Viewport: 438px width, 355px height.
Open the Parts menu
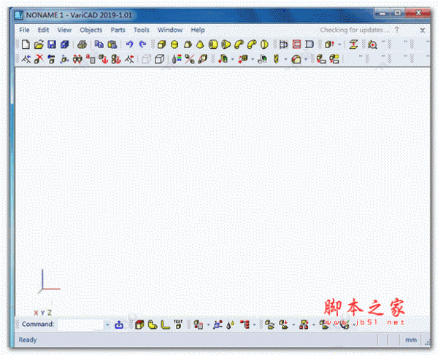118,30
